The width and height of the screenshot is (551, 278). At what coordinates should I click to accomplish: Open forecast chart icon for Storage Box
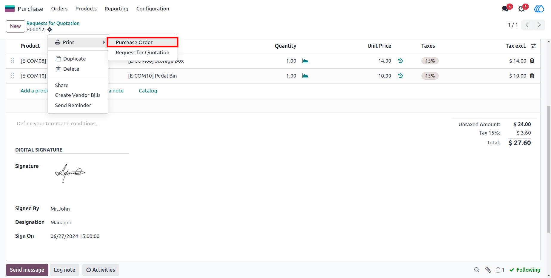click(305, 61)
